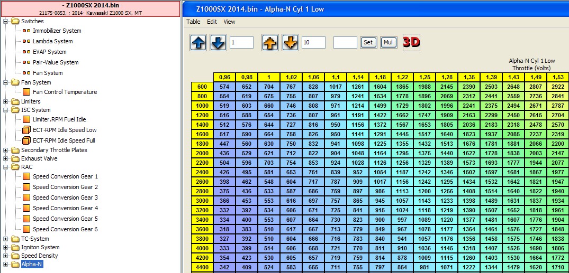Click the step field containing 10

313,43
